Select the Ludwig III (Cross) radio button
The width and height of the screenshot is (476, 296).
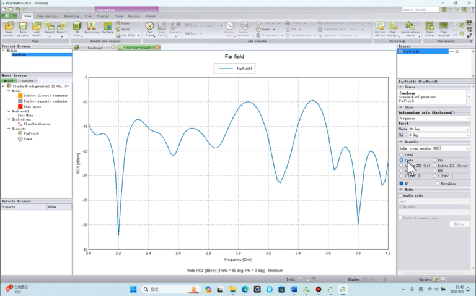click(x=434, y=166)
